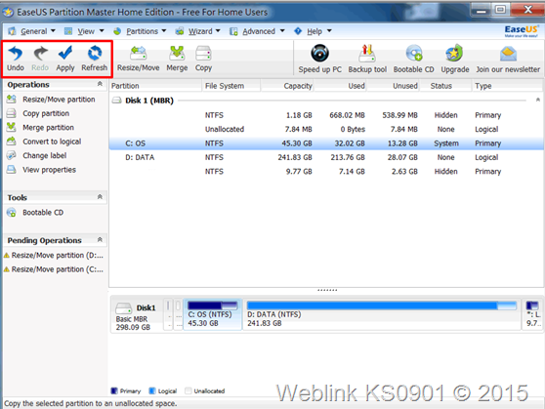Screen dimensions: 545x409
Task: Select D: DATA bar in disk map
Action: click(382, 315)
